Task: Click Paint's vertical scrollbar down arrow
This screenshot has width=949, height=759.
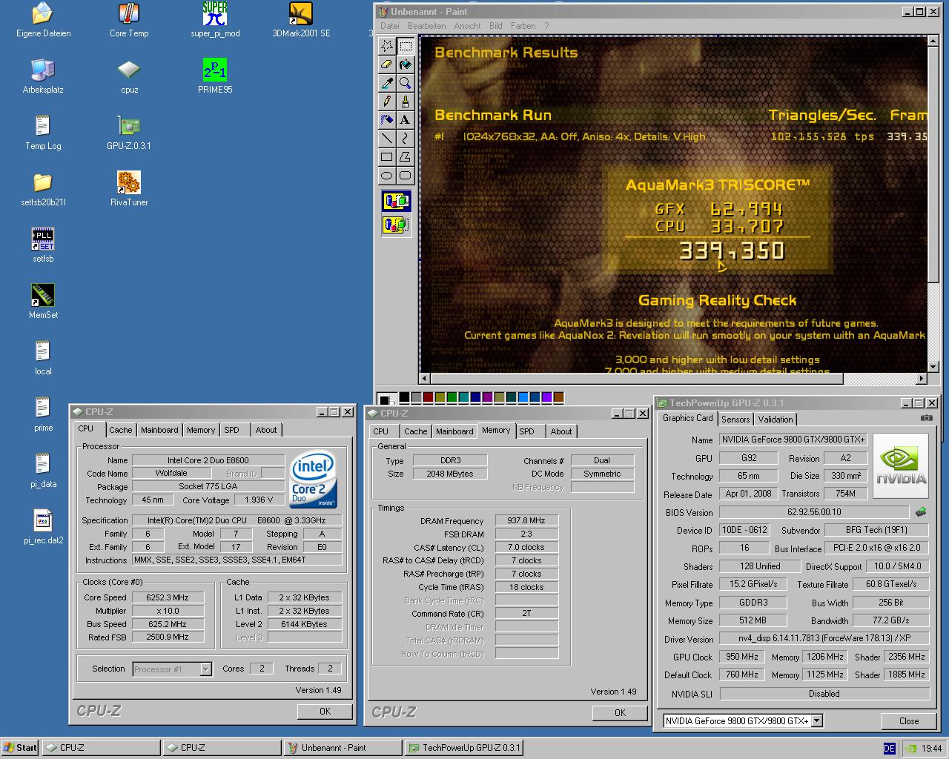Action: 933,366
